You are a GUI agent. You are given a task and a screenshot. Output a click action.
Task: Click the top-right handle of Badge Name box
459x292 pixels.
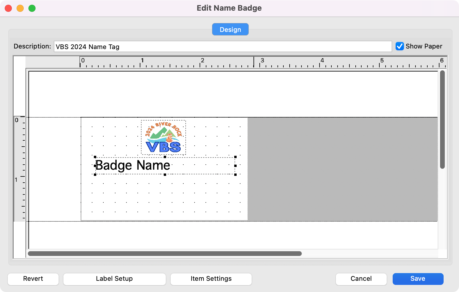(x=235, y=157)
